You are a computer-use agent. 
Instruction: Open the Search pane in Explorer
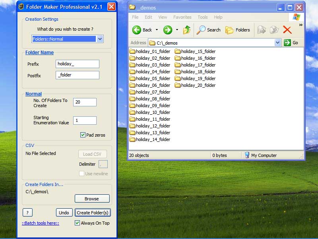tap(209, 30)
